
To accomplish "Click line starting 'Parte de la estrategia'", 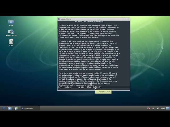I will (x=88, y=73).
